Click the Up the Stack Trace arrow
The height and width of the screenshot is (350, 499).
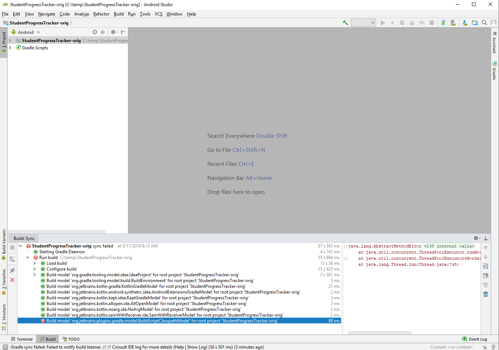[486, 247]
